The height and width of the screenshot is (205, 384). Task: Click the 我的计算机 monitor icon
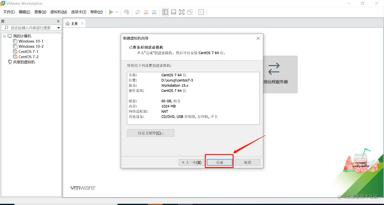click(x=10, y=36)
